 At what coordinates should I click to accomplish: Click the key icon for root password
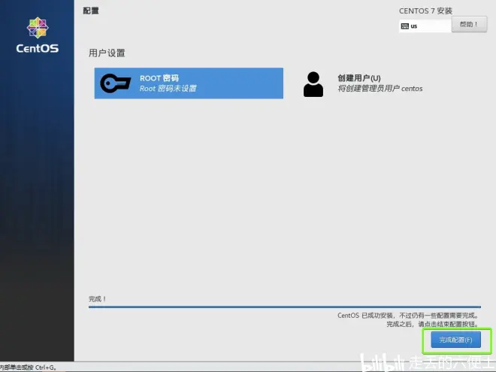116,83
